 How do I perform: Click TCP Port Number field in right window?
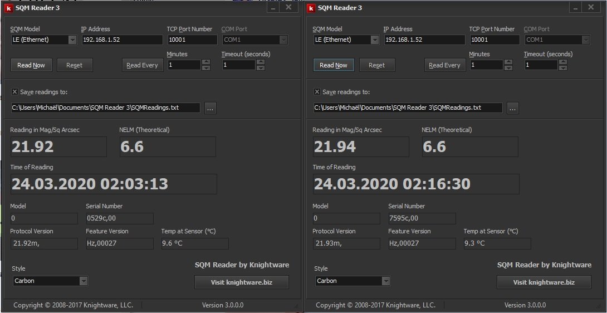[x=495, y=40]
